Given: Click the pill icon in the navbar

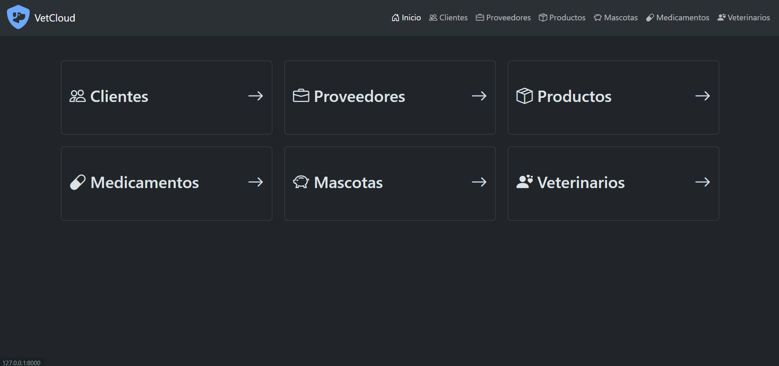Looking at the screenshot, I should coord(649,17).
